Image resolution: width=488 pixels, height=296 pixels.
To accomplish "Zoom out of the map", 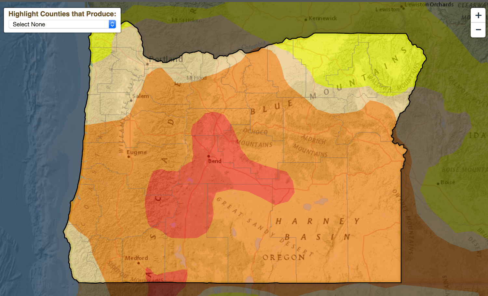I will tap(478, 30).
